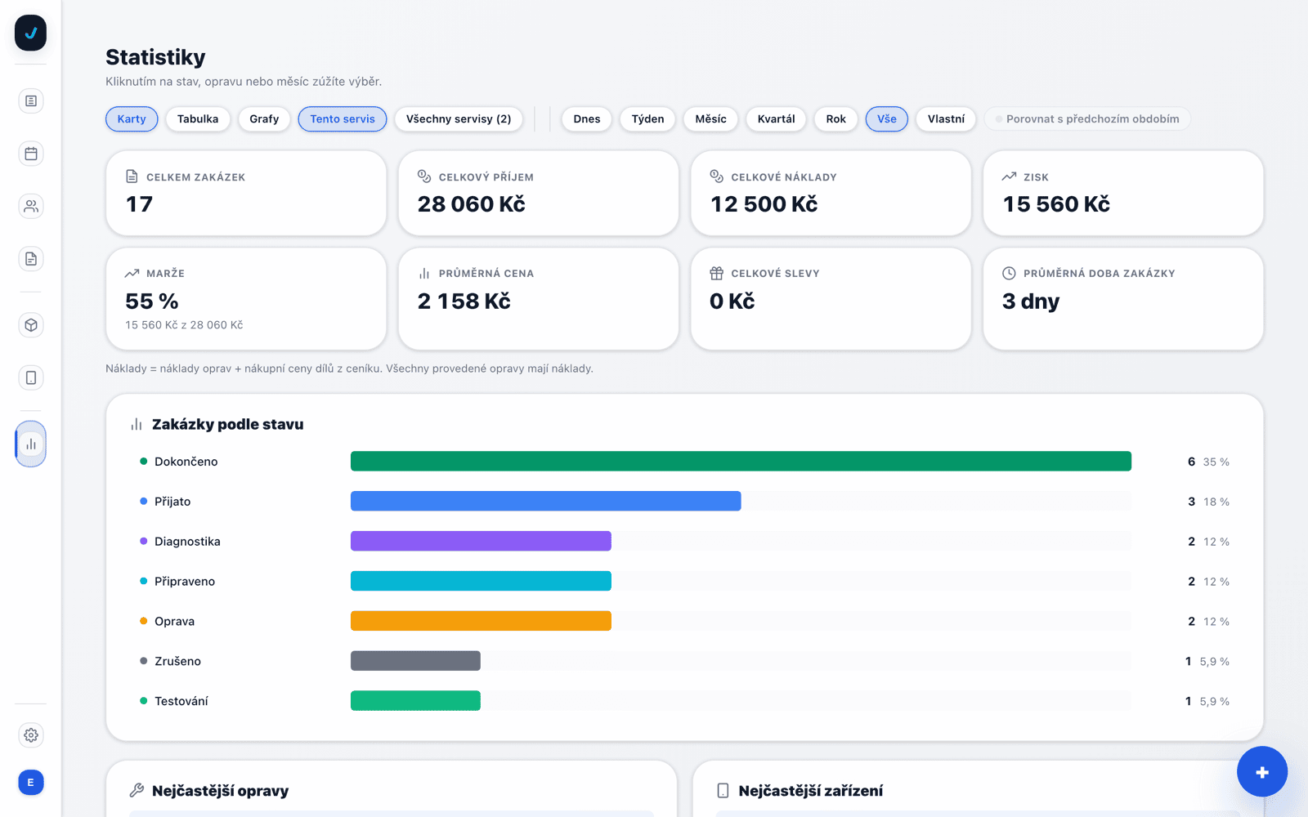
Task: Click the blue Přijato bar
Action: coord(546,502)
